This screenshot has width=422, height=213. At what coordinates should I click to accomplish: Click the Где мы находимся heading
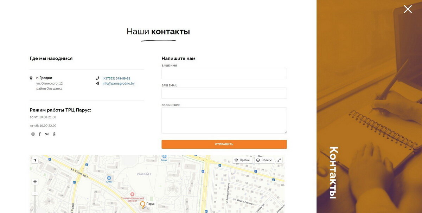tap(51, 58)
